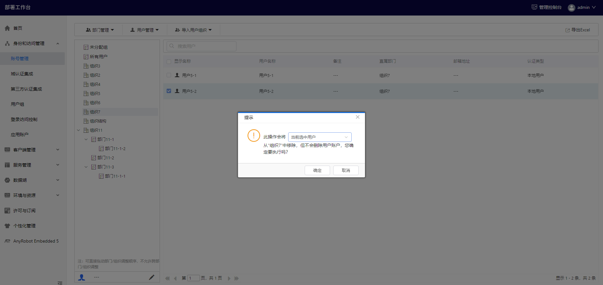
Task: Click the blue user icon below tree
Action: pyautogui.click(x=82, y=277)
